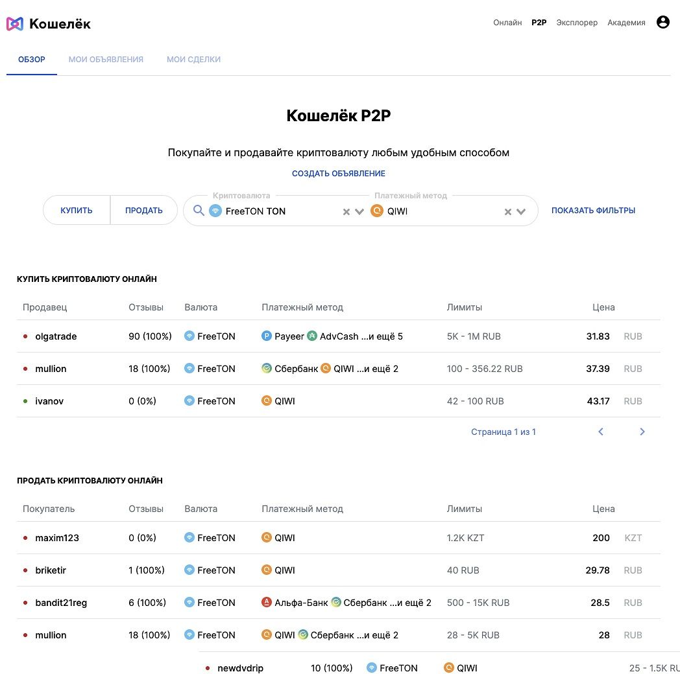Click the "...и ещё 5" text in olgatrade row
The height and width of the screenshot is (674, 680).
(382, 336)
